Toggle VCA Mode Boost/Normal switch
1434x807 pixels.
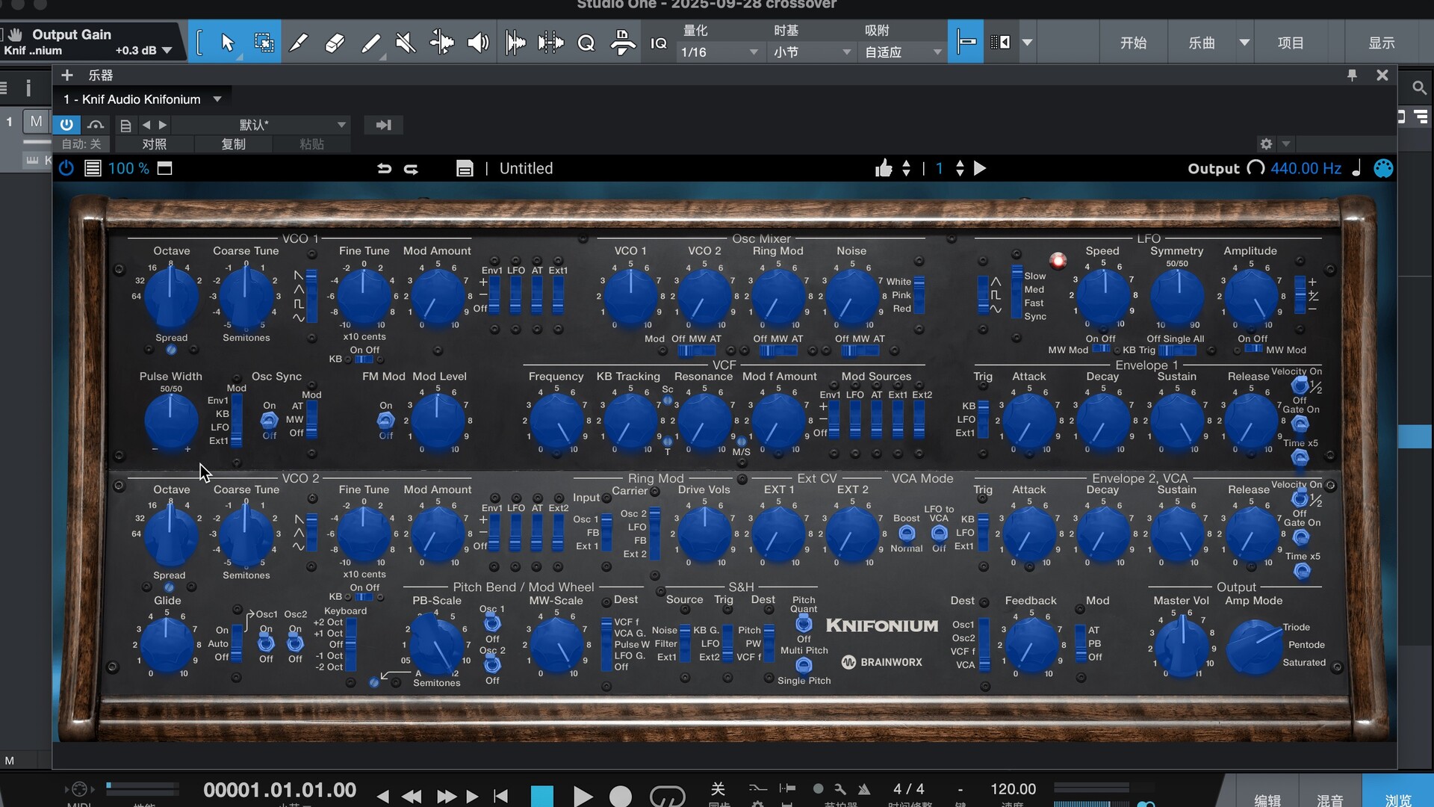coord(906,534)
